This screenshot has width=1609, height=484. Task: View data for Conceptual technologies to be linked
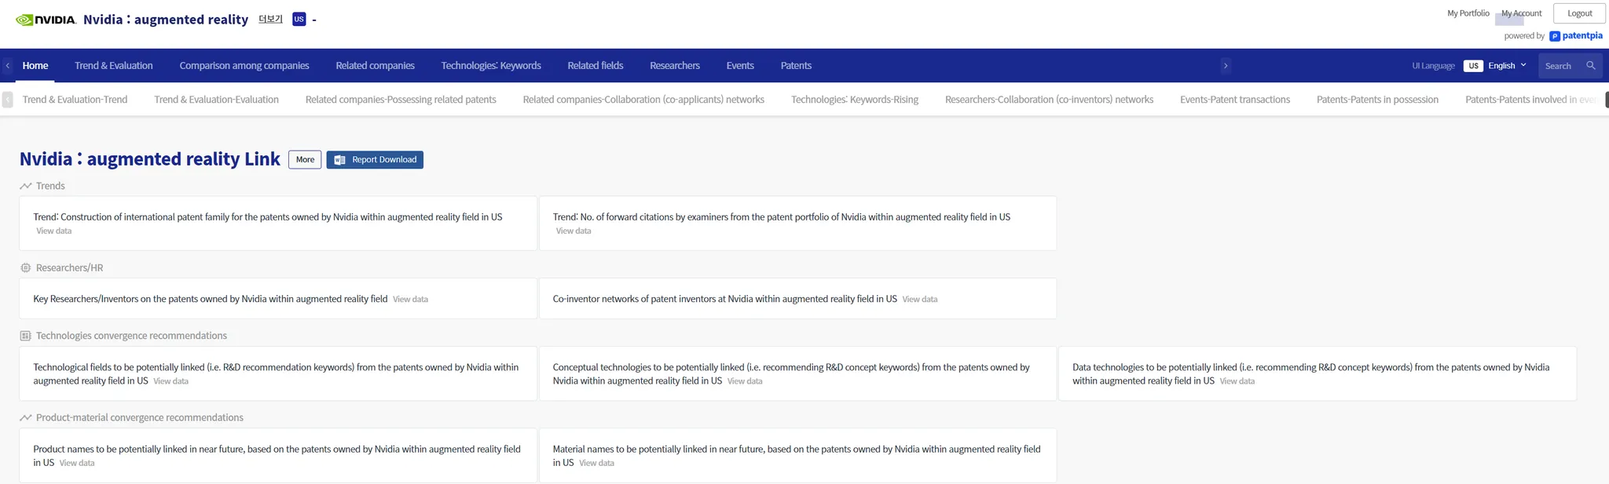[x=745, y=382]
